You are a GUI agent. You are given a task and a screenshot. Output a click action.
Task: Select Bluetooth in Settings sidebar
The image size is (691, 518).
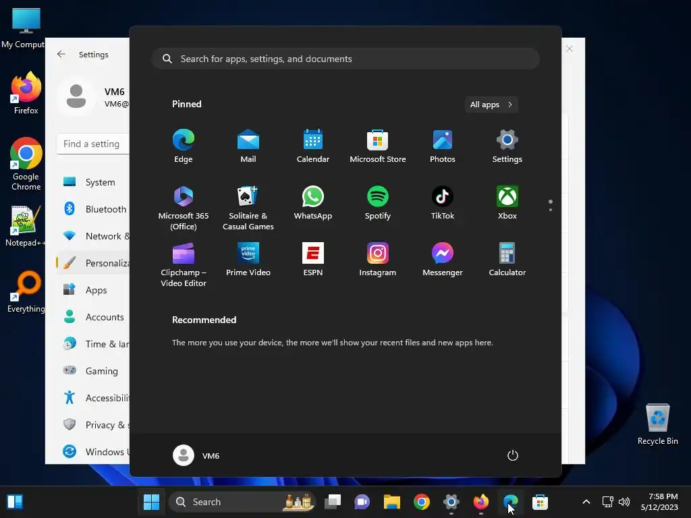[x=93, y=209]
